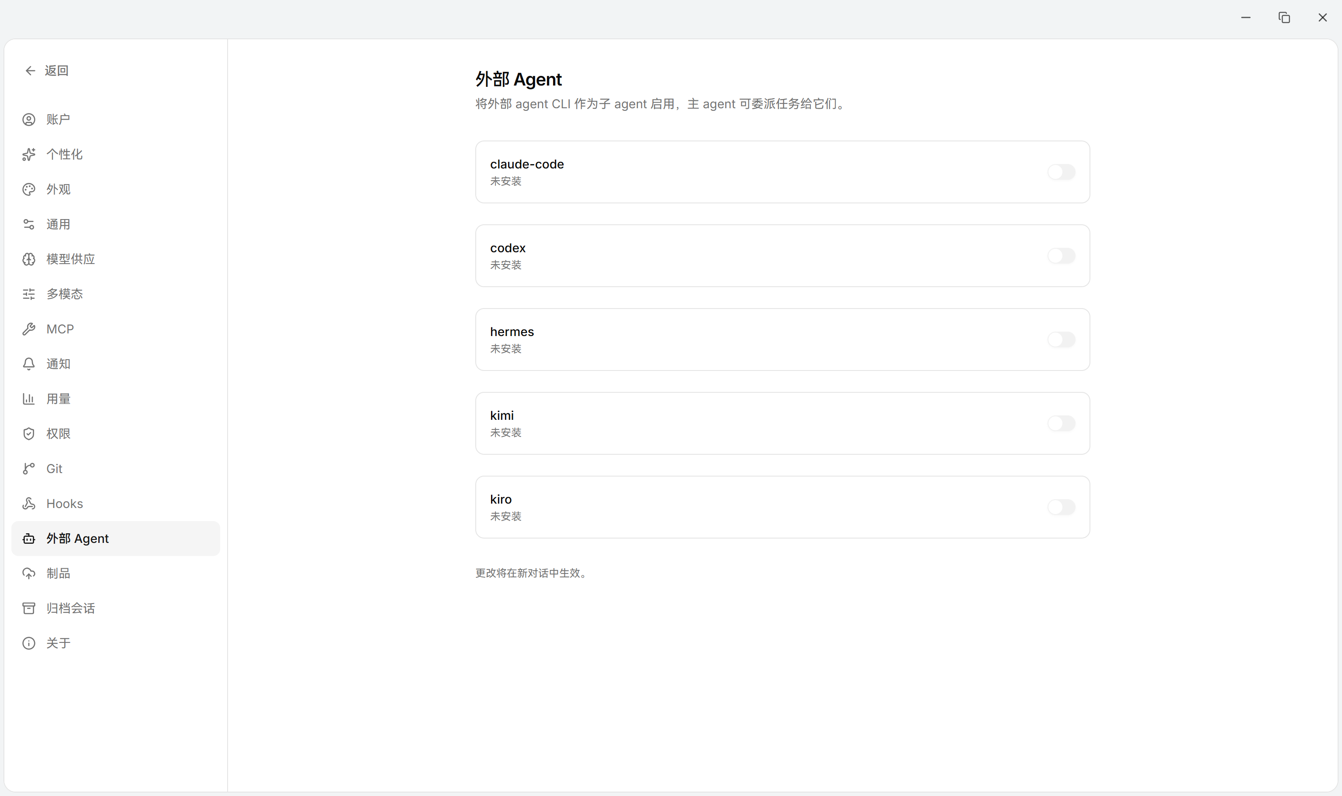Toggle the claude-code agent switch
Image resolution: width=1342 pixels, height=796 pixels.
(1061, 172)
